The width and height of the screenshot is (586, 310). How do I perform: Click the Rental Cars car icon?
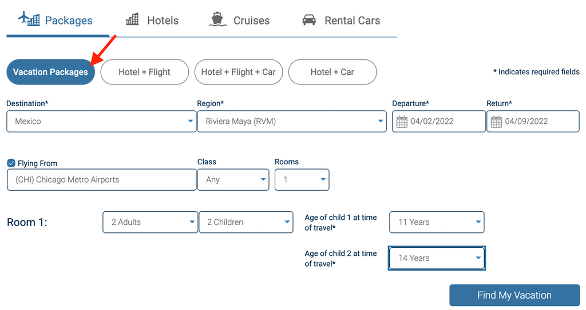point(309,20)
